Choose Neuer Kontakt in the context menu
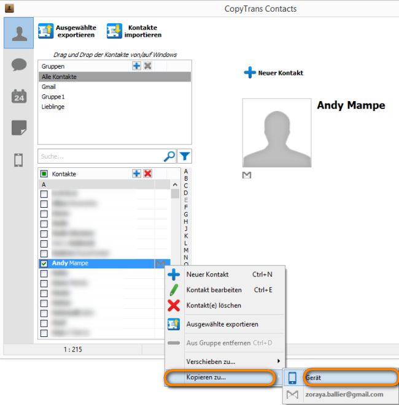 click(x=225, y=274)
